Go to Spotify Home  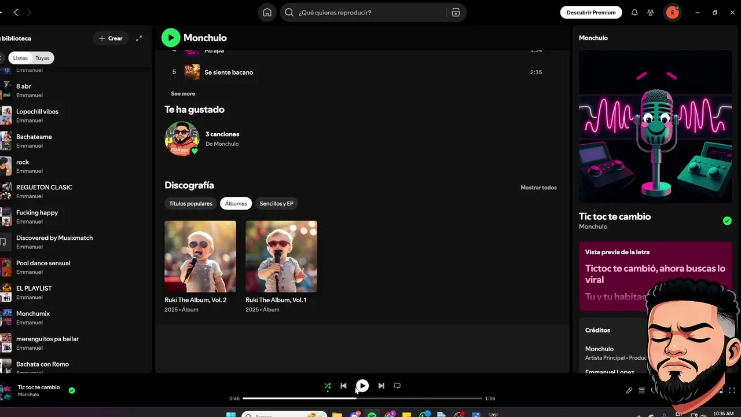[x=267, y=12]
